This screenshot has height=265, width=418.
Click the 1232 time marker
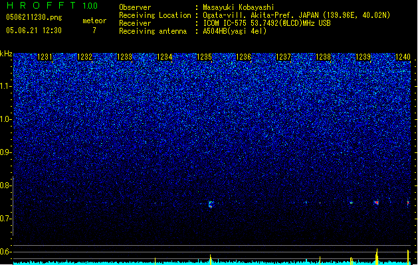(x=84, y=57)
